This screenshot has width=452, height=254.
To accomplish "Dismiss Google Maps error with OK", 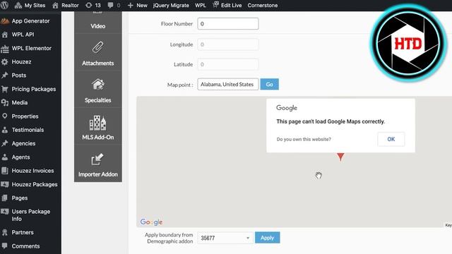I will 391,139.
